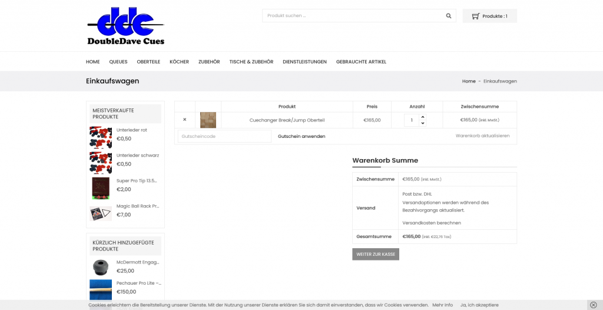Focus the Produkt suchen search field

(352, 16)
